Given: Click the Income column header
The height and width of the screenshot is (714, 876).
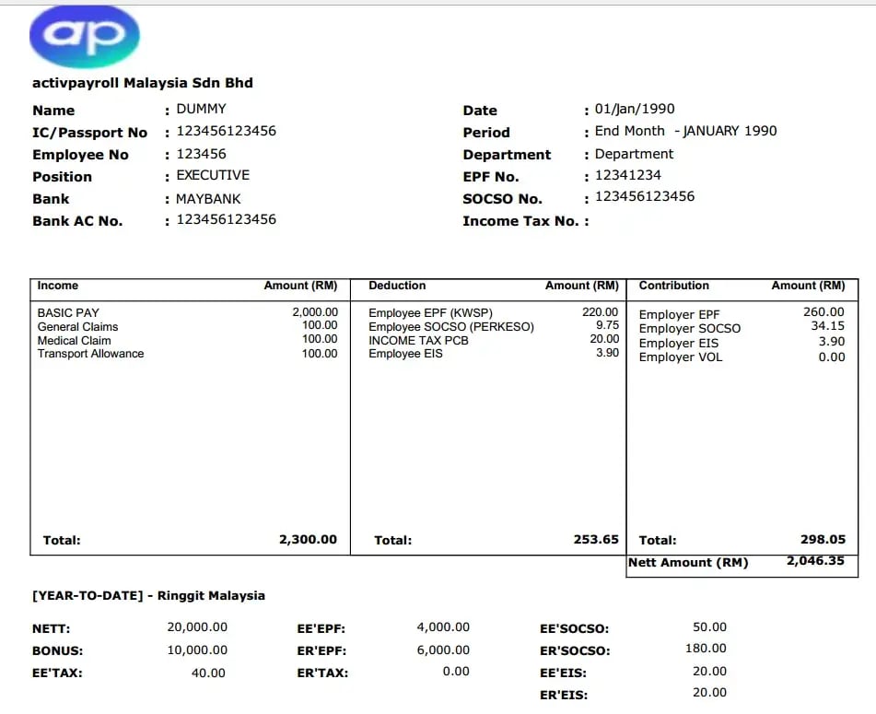Looking at the screenshot, I should pyautogui.click(x=58, y=286).
